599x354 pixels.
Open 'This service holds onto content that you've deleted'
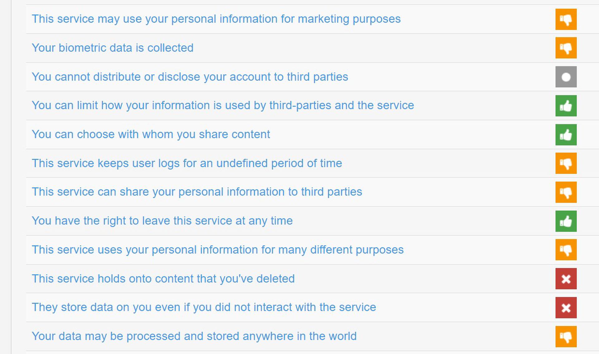pos(163,279)
